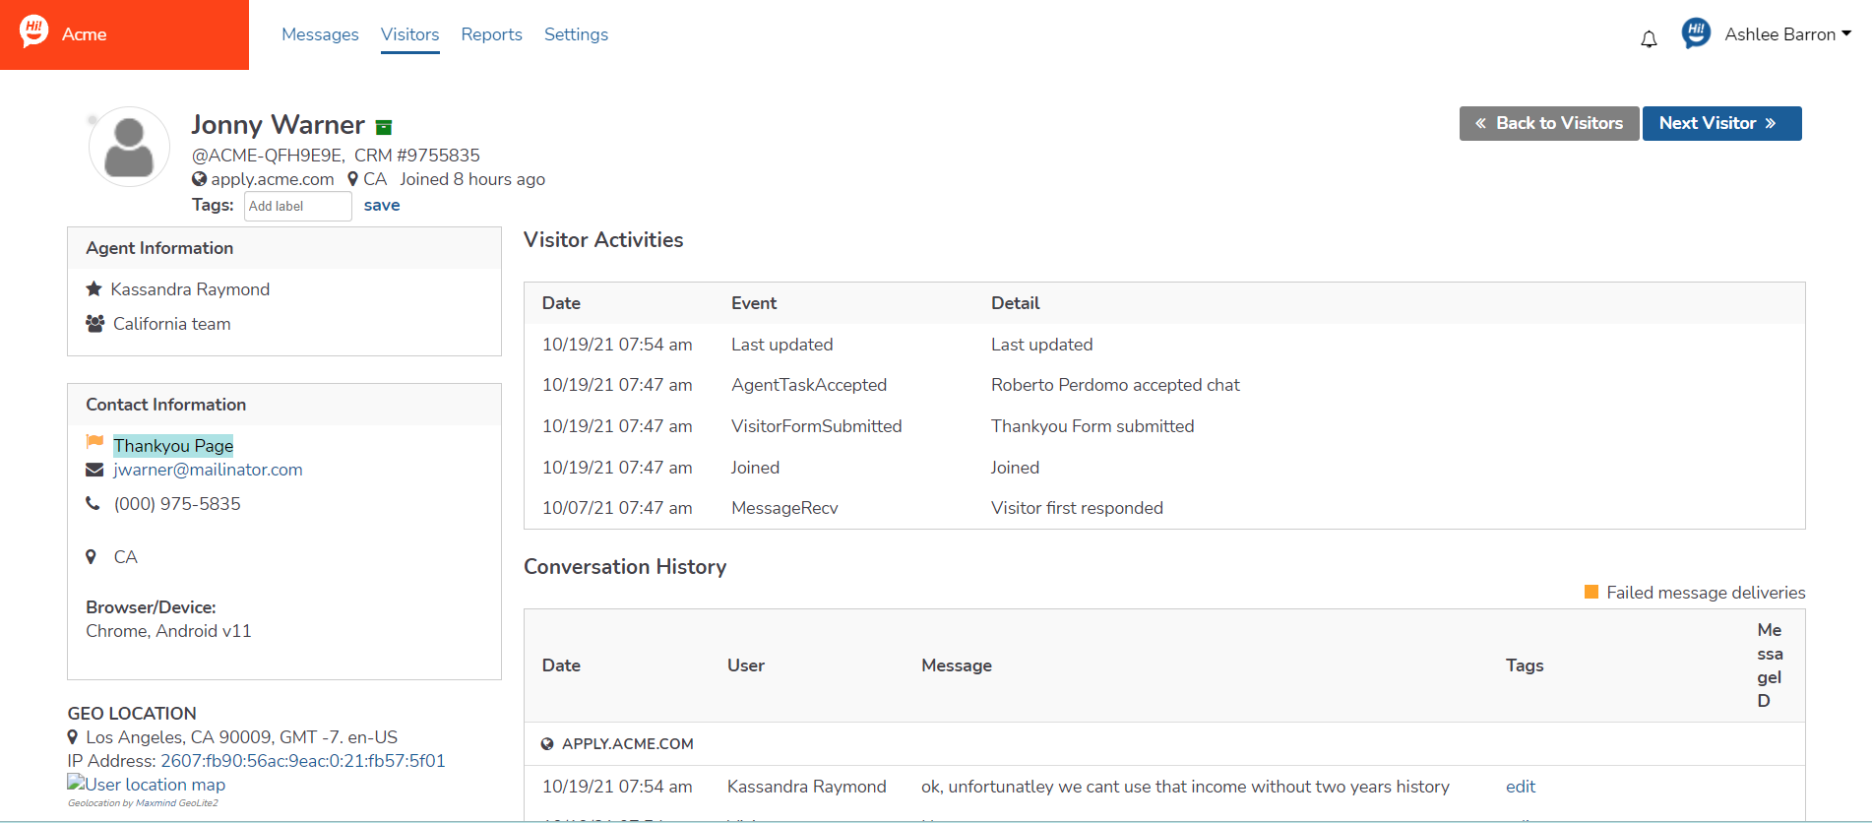Screen dimensions: 1872x823
Task: Click the green archive icon beside Jonny Warner
Action: click(384, 127)
